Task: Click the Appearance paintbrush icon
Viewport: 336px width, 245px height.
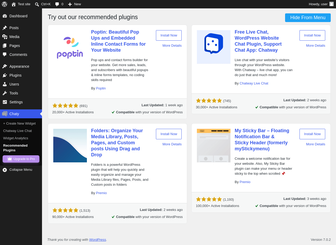Action: tap(5, 66)
